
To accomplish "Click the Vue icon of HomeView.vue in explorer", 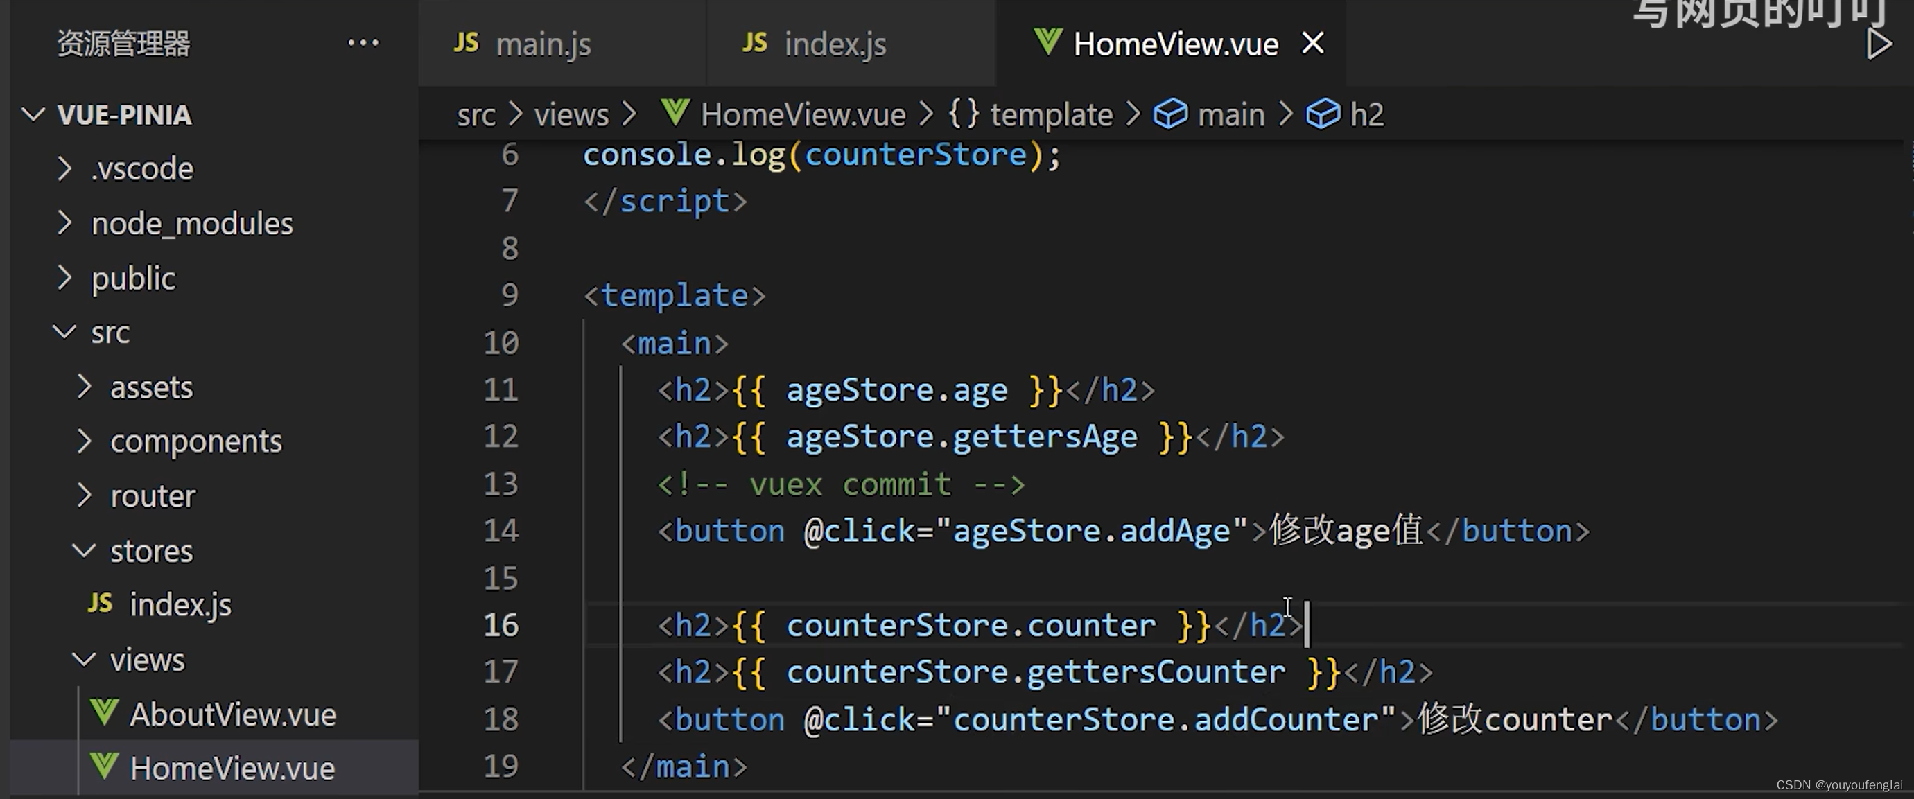I will coord(104,766).
